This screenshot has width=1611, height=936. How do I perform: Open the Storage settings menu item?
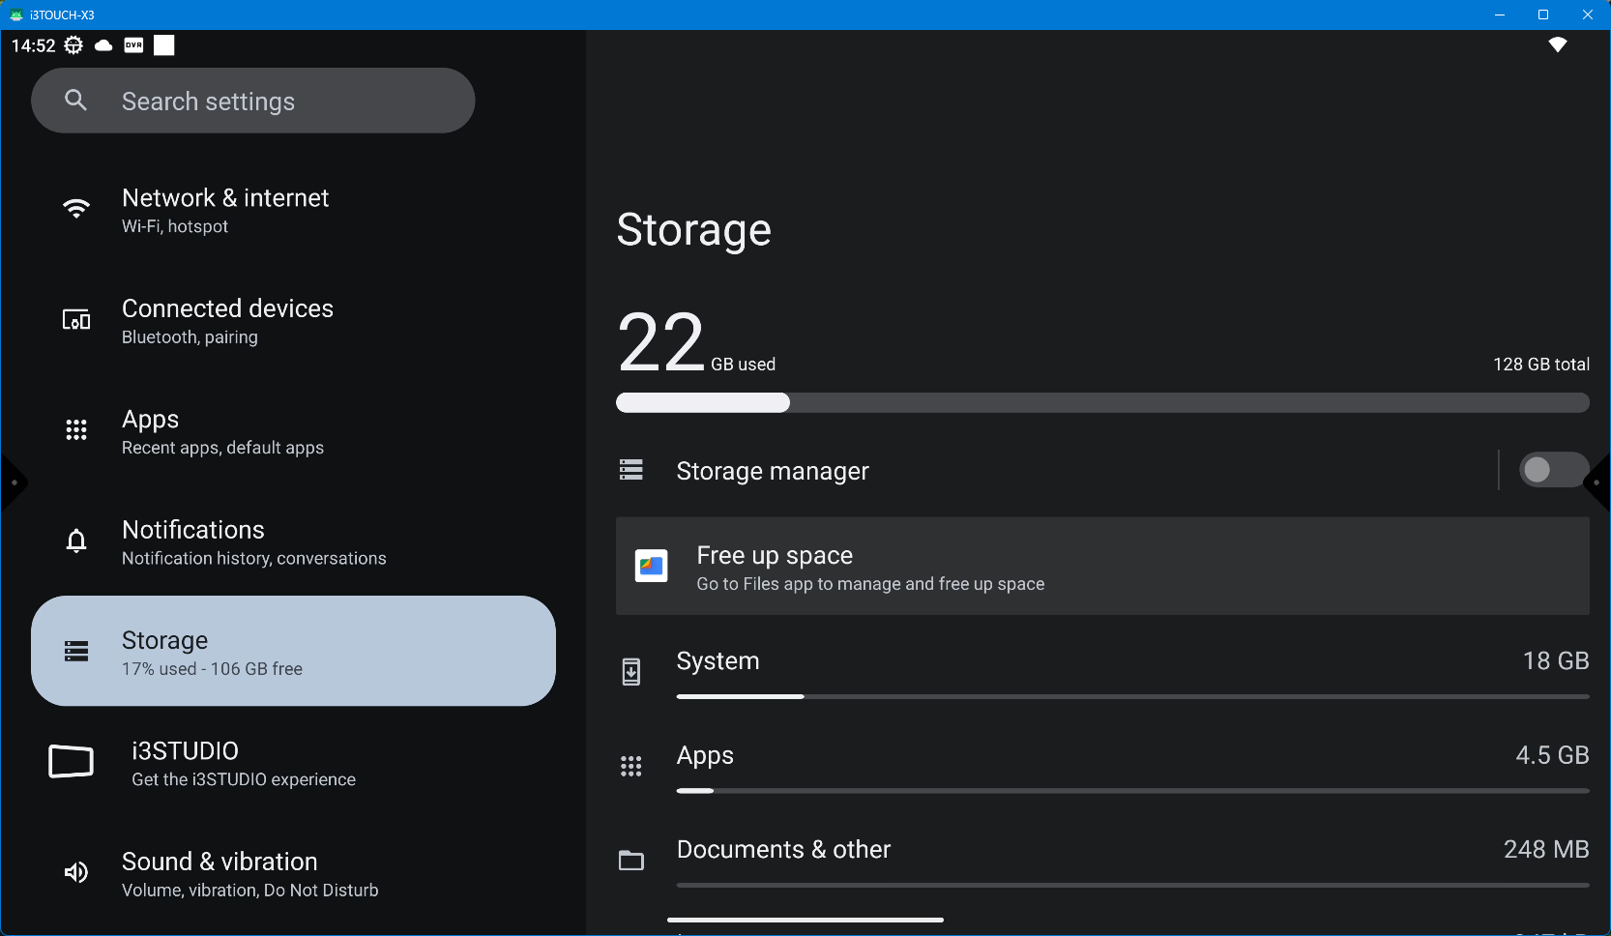pos(293,652)
